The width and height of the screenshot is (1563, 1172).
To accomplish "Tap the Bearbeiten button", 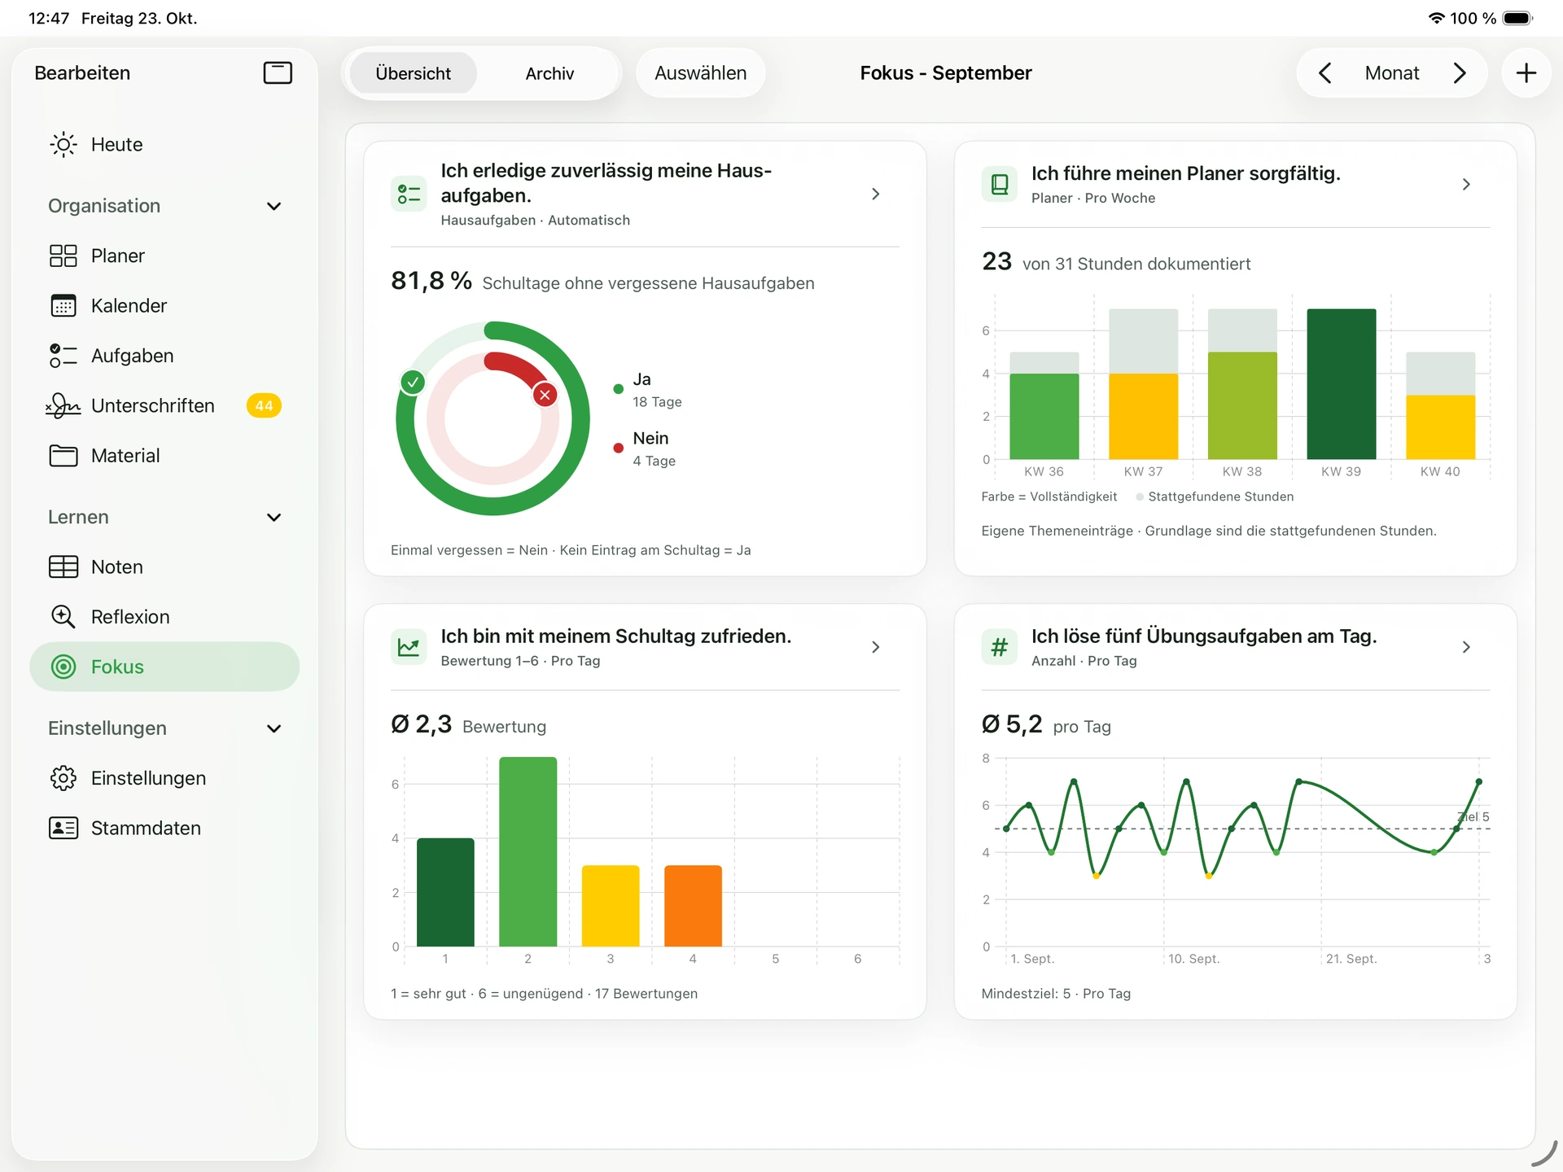I will [x=82, y=73].
